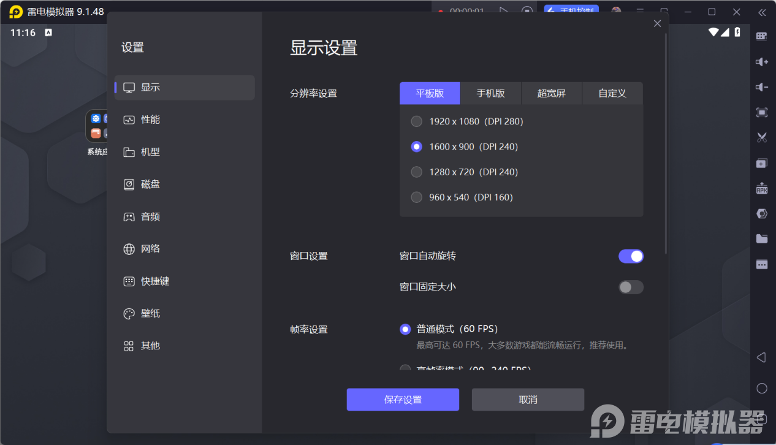Screen dimensions: 776x445
Task: Switch to the 自定义 resolution tab
Action: point(612,93)
